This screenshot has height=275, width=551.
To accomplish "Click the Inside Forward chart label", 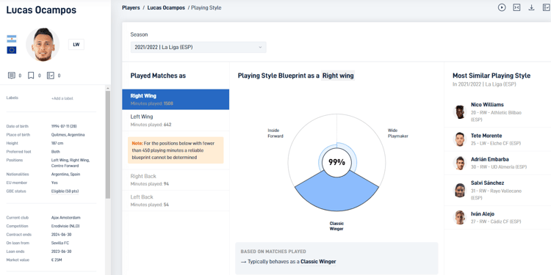I will click(275, 133).
